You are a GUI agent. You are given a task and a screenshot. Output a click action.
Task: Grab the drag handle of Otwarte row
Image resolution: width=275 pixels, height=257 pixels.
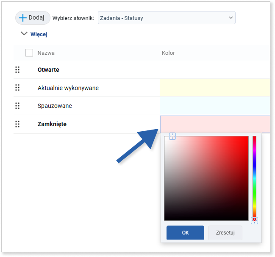(17, 70)
